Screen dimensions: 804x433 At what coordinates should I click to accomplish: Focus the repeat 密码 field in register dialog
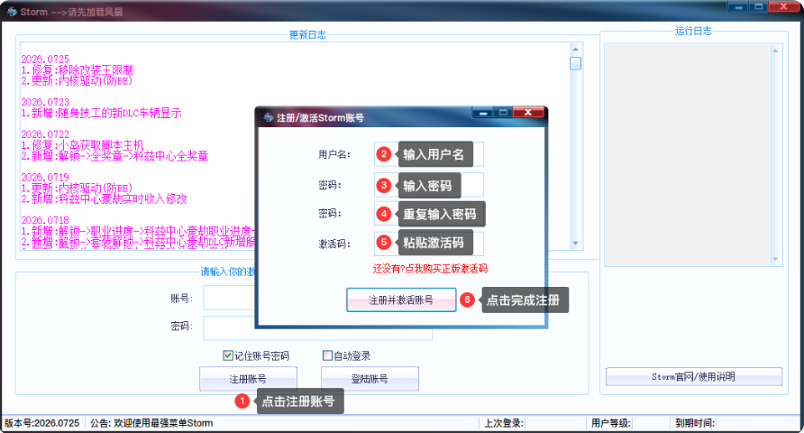(x=429, y=214)
